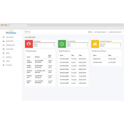
Task: Select the Schedules menu label
Action: click(10, 49)
